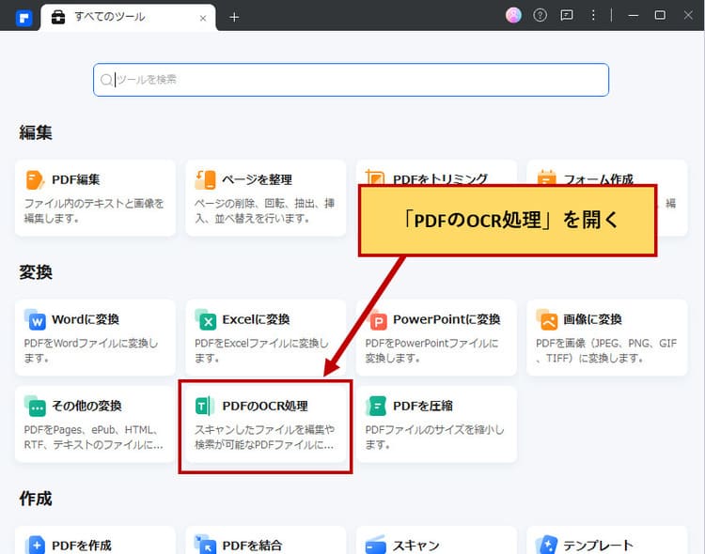
Task: Select ページを整理 title text
Action: point(258,179)
